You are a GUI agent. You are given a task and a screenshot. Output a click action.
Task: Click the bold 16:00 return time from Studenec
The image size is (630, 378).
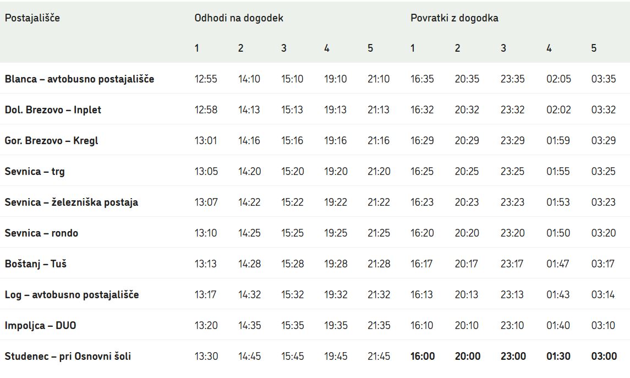pyautogui.click(x=423, y=357)
